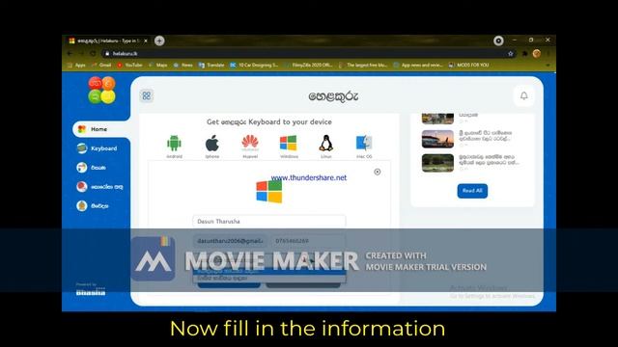The width and height of the screenshot is (618, 347).
Task: Go back to previous page
Action: (70, 54)
